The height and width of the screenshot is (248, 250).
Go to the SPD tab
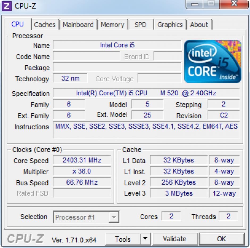pos(140,25)
